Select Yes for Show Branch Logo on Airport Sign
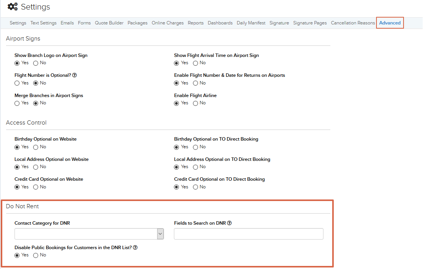Viewport: 423px width, 269px height. pyautogui.click(x=16, y=63)
